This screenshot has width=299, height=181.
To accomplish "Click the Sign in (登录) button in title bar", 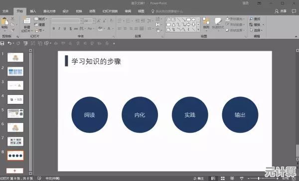I will pyautogui.click(x=245, y=3).
